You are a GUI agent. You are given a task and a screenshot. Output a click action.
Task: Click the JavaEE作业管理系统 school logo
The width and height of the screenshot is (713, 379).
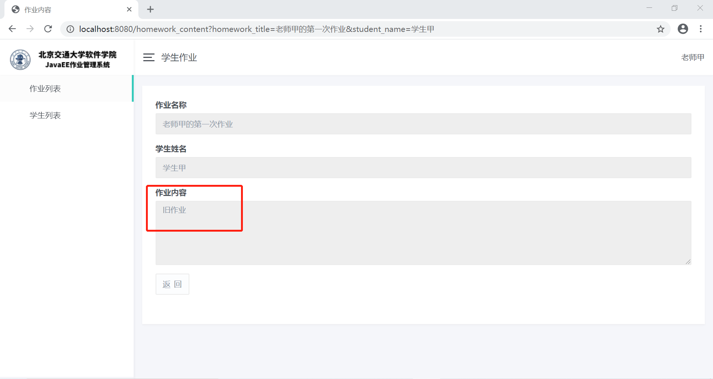coord(20,59)
